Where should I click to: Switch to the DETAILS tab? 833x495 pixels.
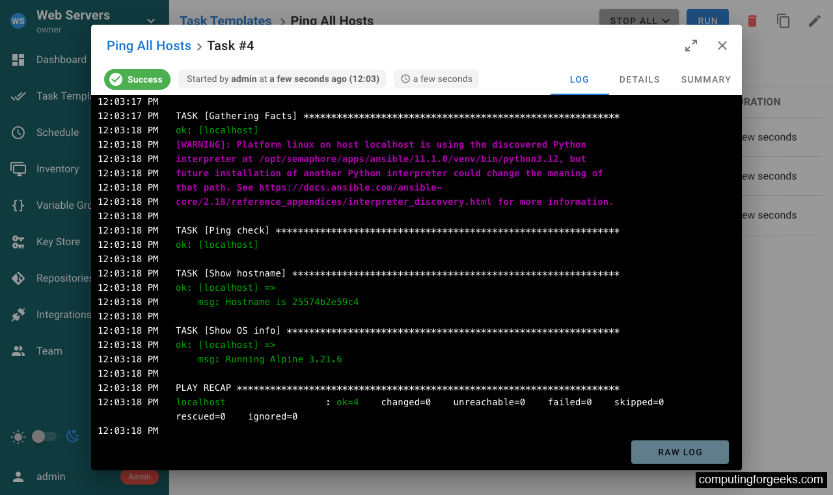tap(639, 79)
